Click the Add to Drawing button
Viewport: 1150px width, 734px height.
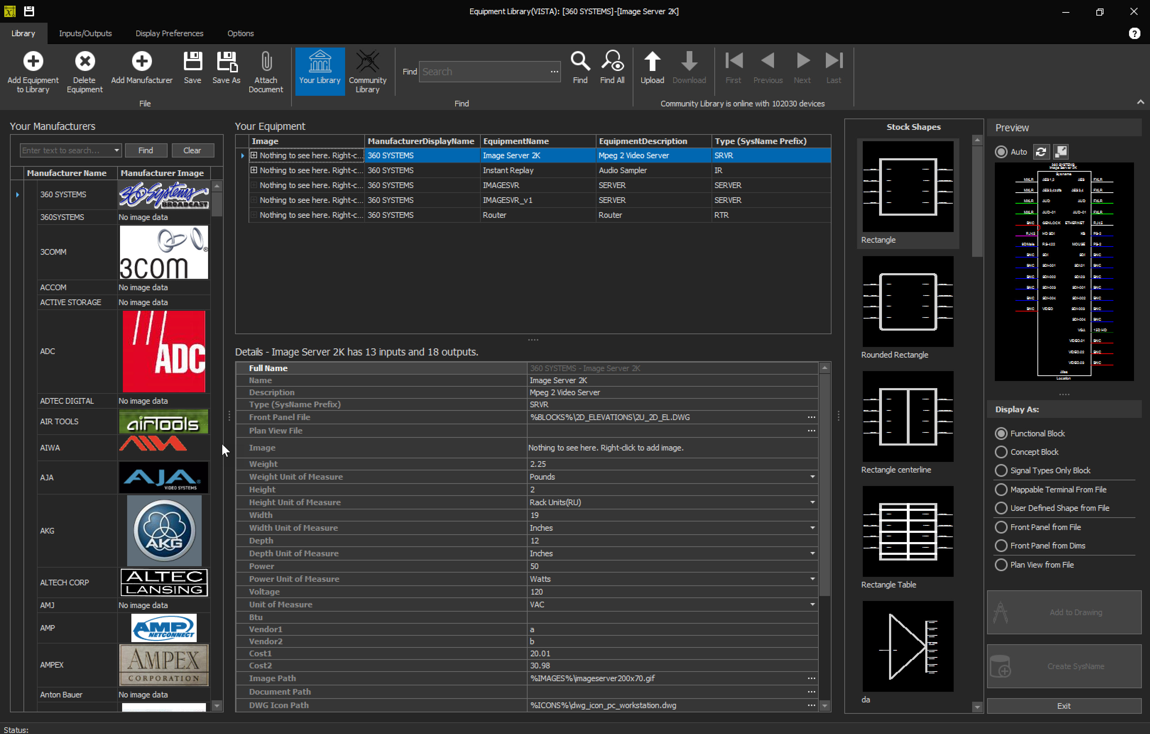[1064, 612]
